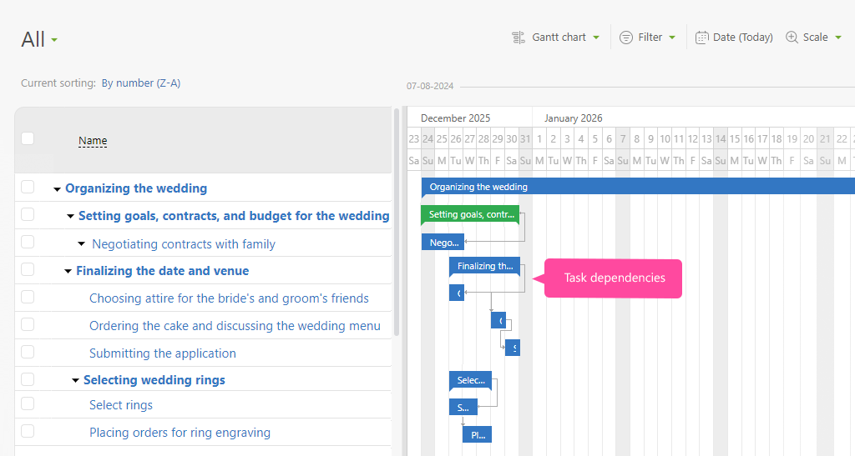Click the green Setting goals Gantt bar
Viewport: 855px width, 456px height.
tap(470, 214)
